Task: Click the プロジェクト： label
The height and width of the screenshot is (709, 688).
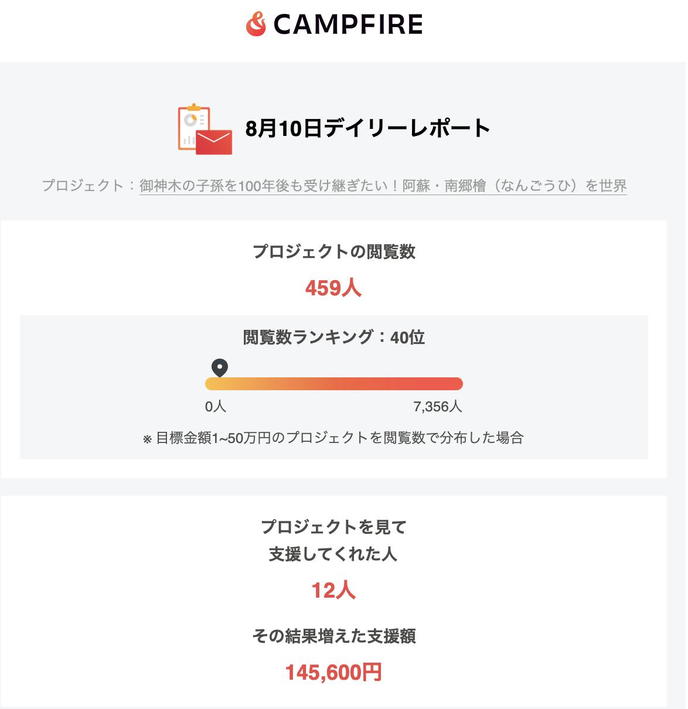Action: coord(88,186)
